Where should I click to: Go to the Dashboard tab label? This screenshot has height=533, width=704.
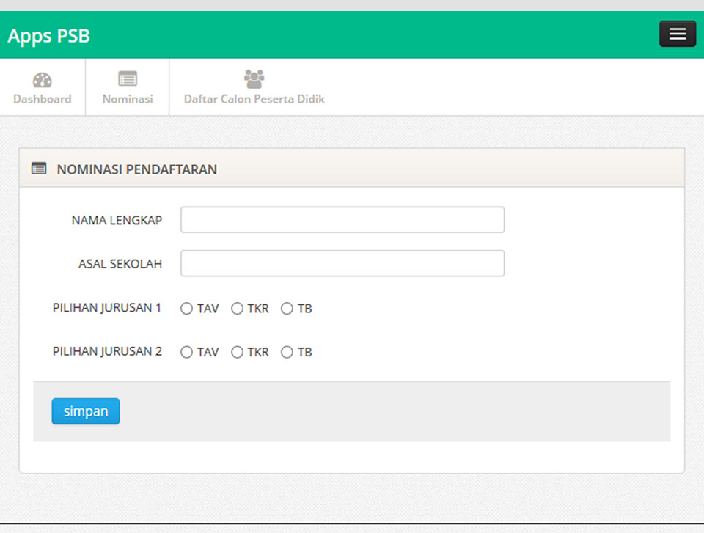pyautogui.click(x=43, y=99)
